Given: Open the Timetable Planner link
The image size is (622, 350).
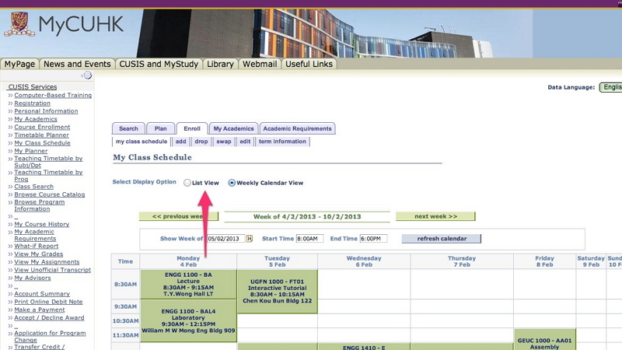Looking at the screenshot, I should pos(42,135).
